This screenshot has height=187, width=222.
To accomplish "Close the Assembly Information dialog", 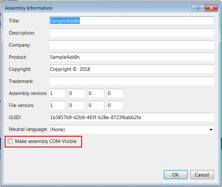I will click(212, 8).
